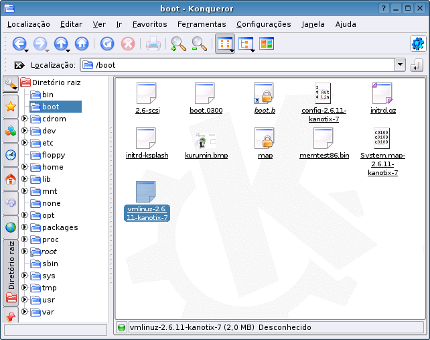Open the Home Folder sidebar tab
Image resolution: width=430 pixels, height=340 pixels.
11,179
